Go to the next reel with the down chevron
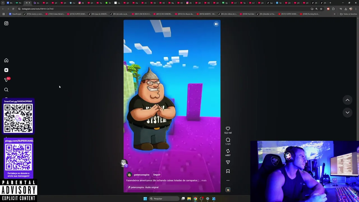The image size is (359, 202). click(347, 113)
